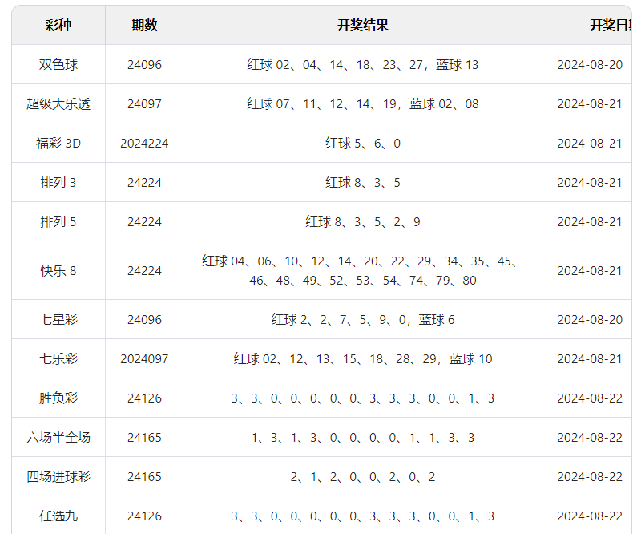Image resolution: width=637 pixels, height=534 pixels.
Task: Select the 双色球 draw result numbers
Action: (x=362, y=65)
